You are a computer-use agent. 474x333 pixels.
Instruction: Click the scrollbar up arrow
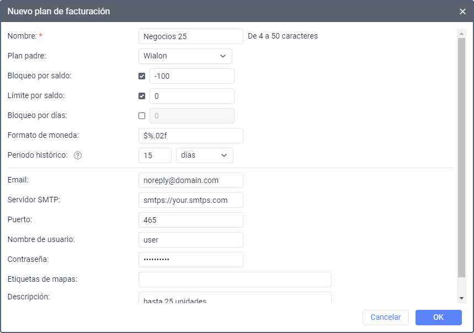tap(461, 34)
